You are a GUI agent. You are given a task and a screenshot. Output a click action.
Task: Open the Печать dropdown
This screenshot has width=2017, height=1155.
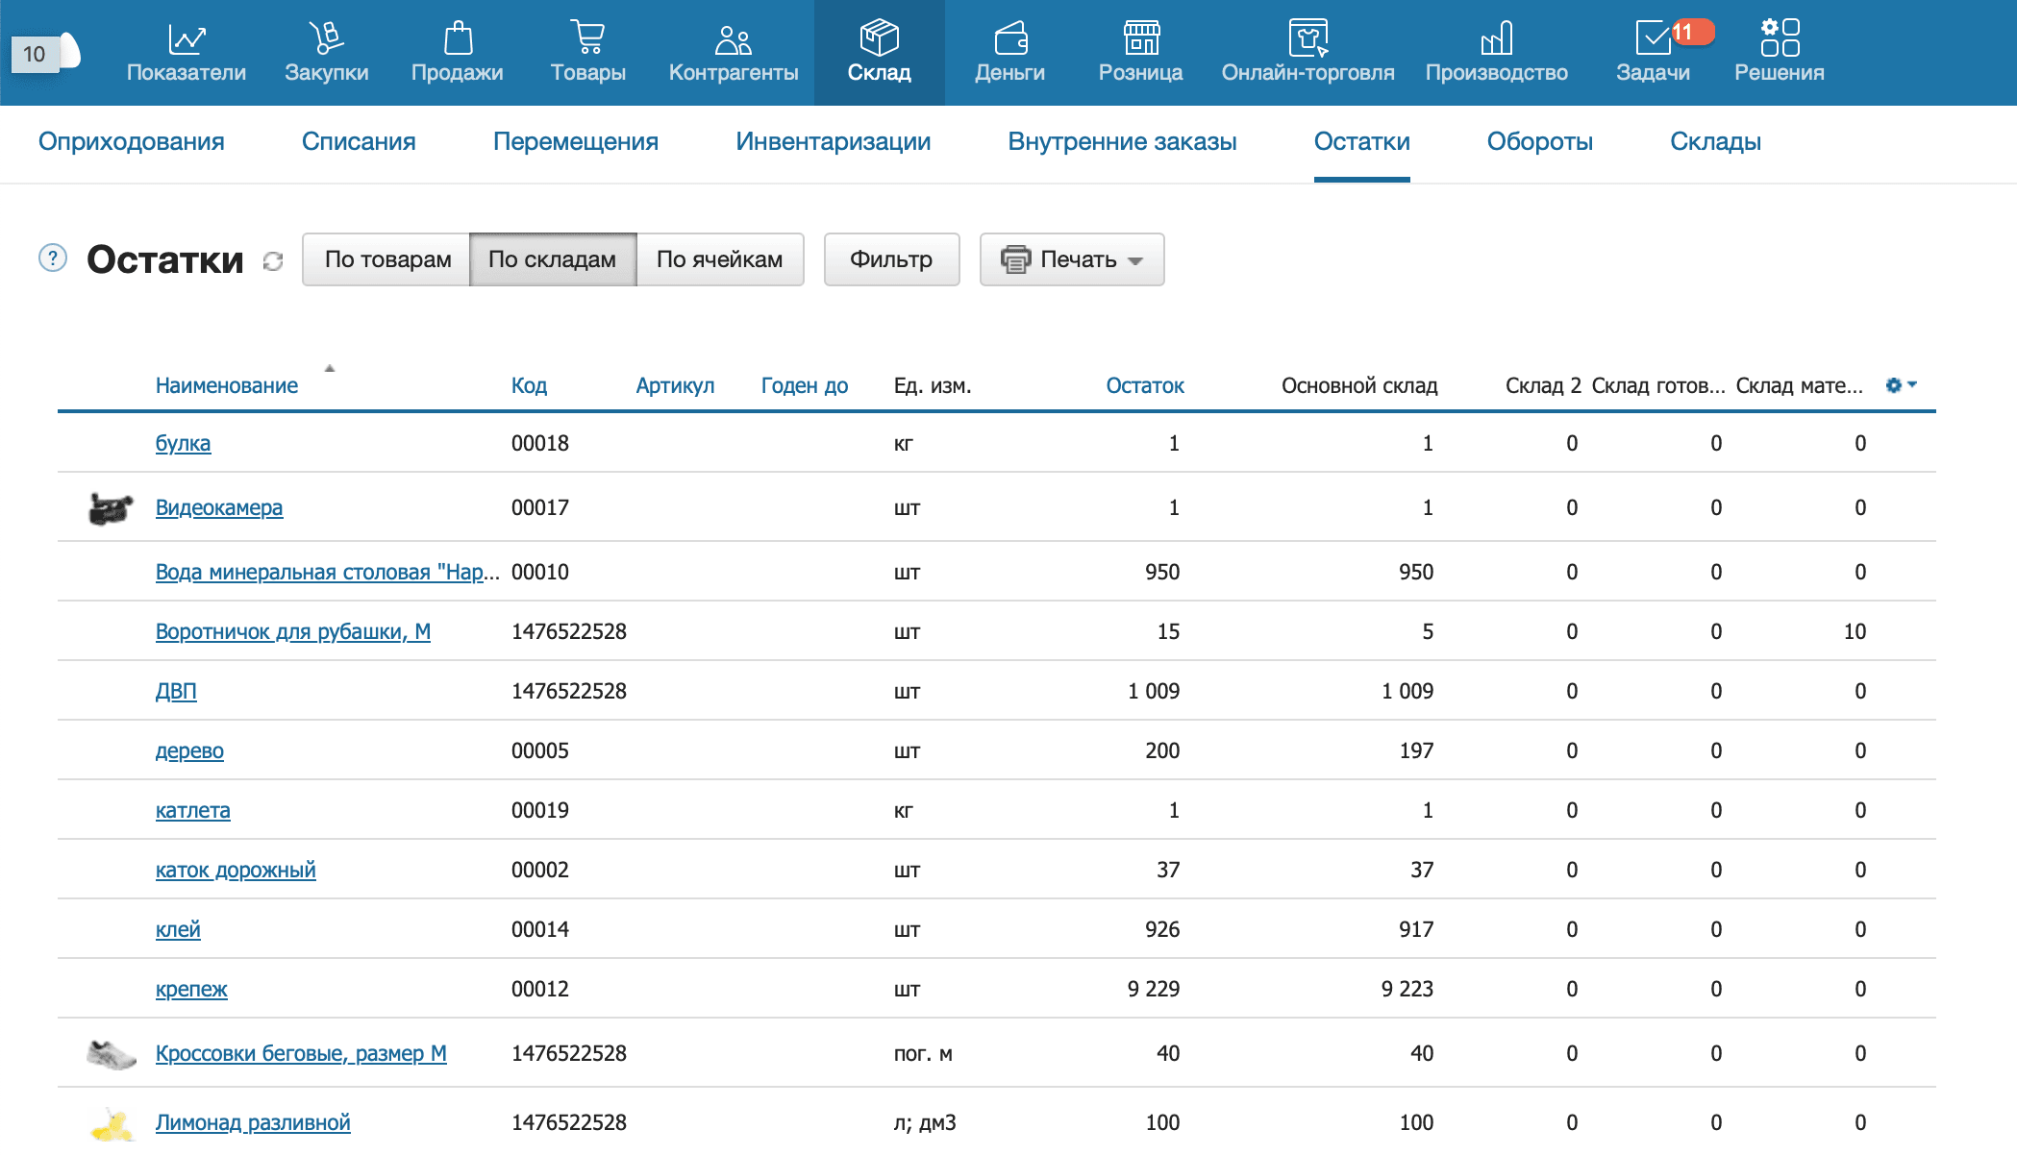[x=1071, y=259]
